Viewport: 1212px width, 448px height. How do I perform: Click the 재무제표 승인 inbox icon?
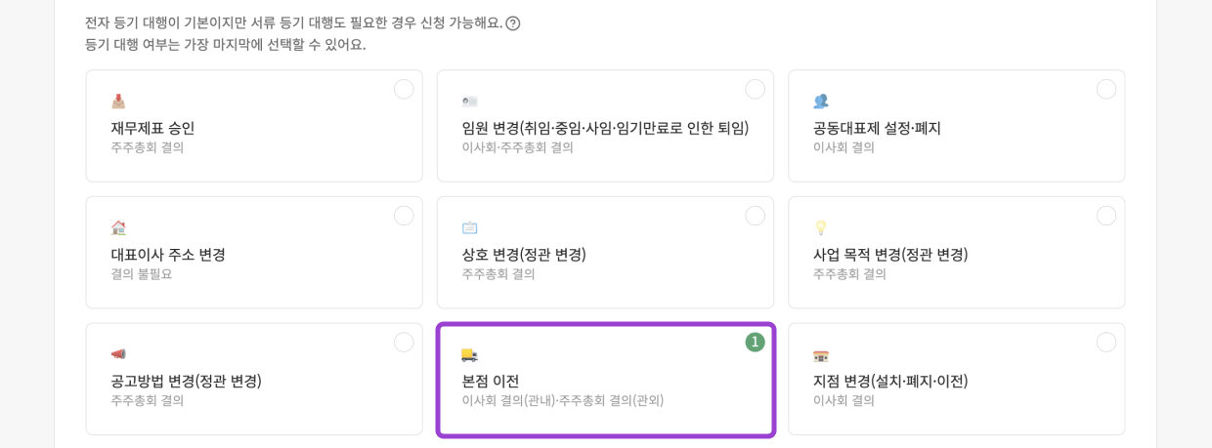point(118,102)
